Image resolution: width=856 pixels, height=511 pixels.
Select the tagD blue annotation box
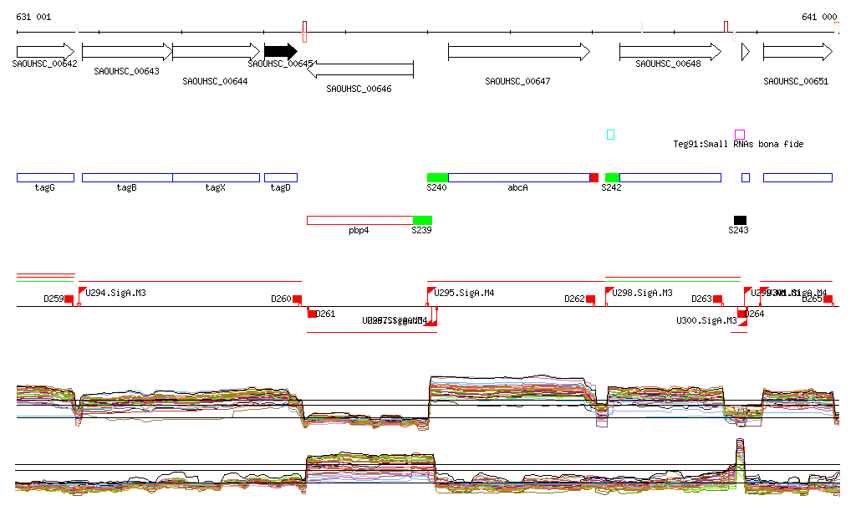coord(281,177)
